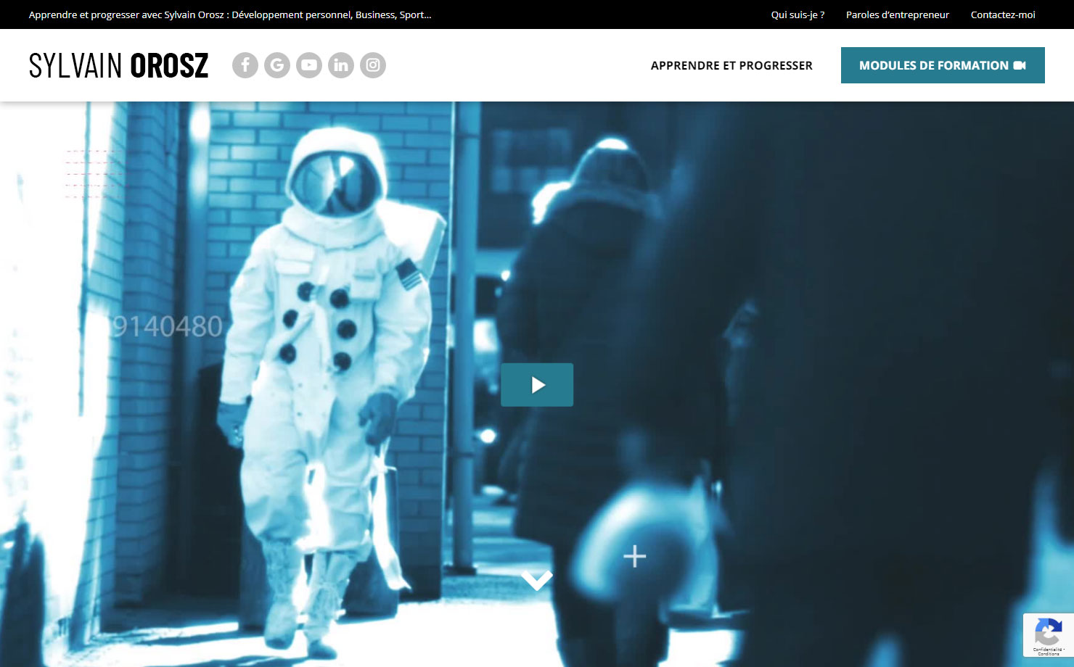This screenshot has height=667, width=1074.
Task: Click the Sylvain Orosz site logo
Action: point(119,65)
